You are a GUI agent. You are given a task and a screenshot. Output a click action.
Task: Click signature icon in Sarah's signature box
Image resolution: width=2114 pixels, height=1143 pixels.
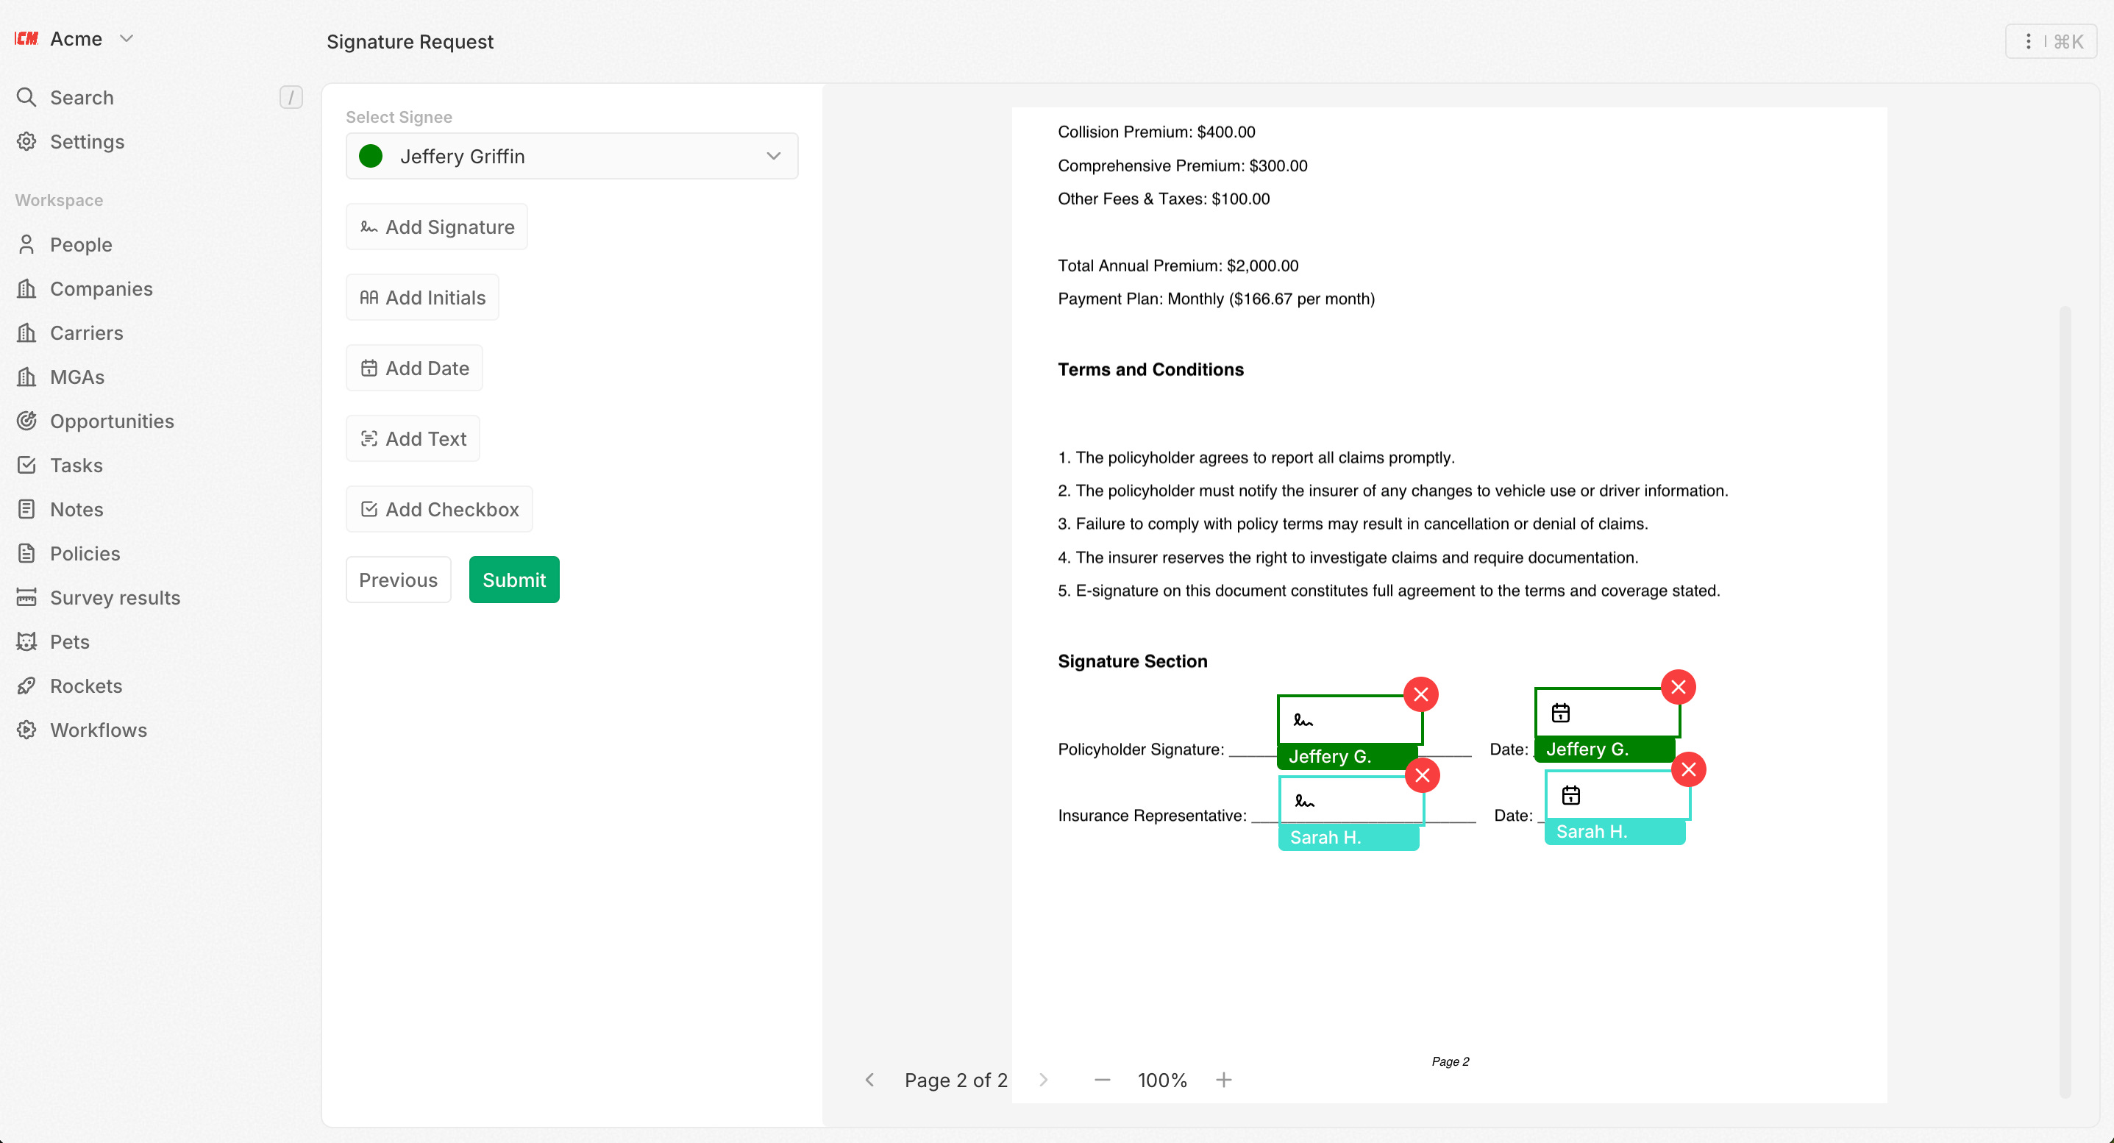tap(1304, 801)
